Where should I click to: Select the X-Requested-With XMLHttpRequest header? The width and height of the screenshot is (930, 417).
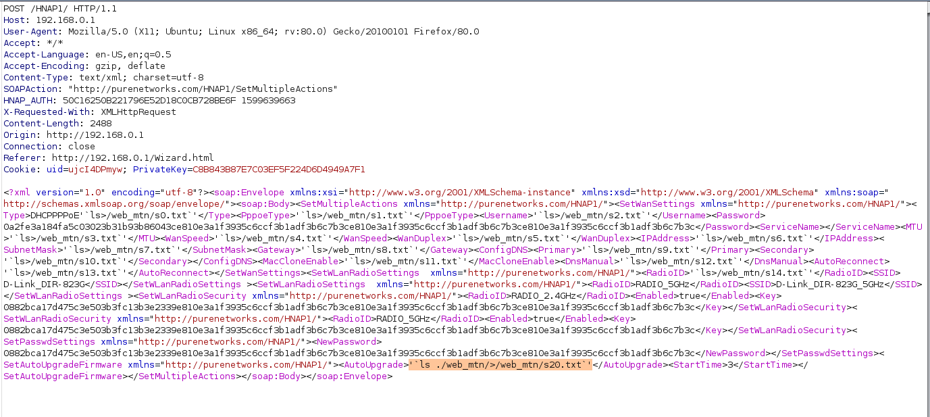point(90,112)
